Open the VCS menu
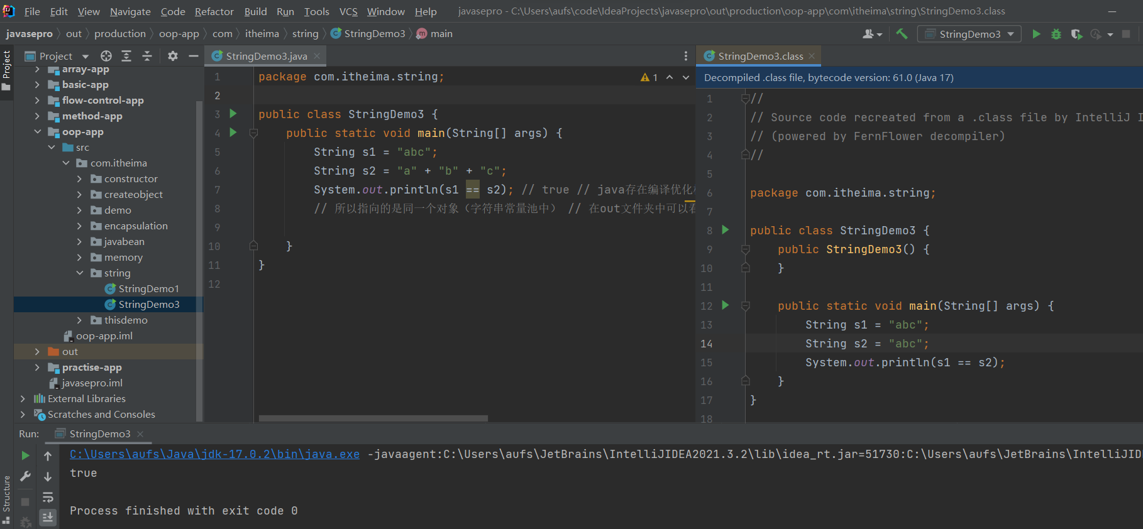This screenshot has height=529, width=1143. 348,11
